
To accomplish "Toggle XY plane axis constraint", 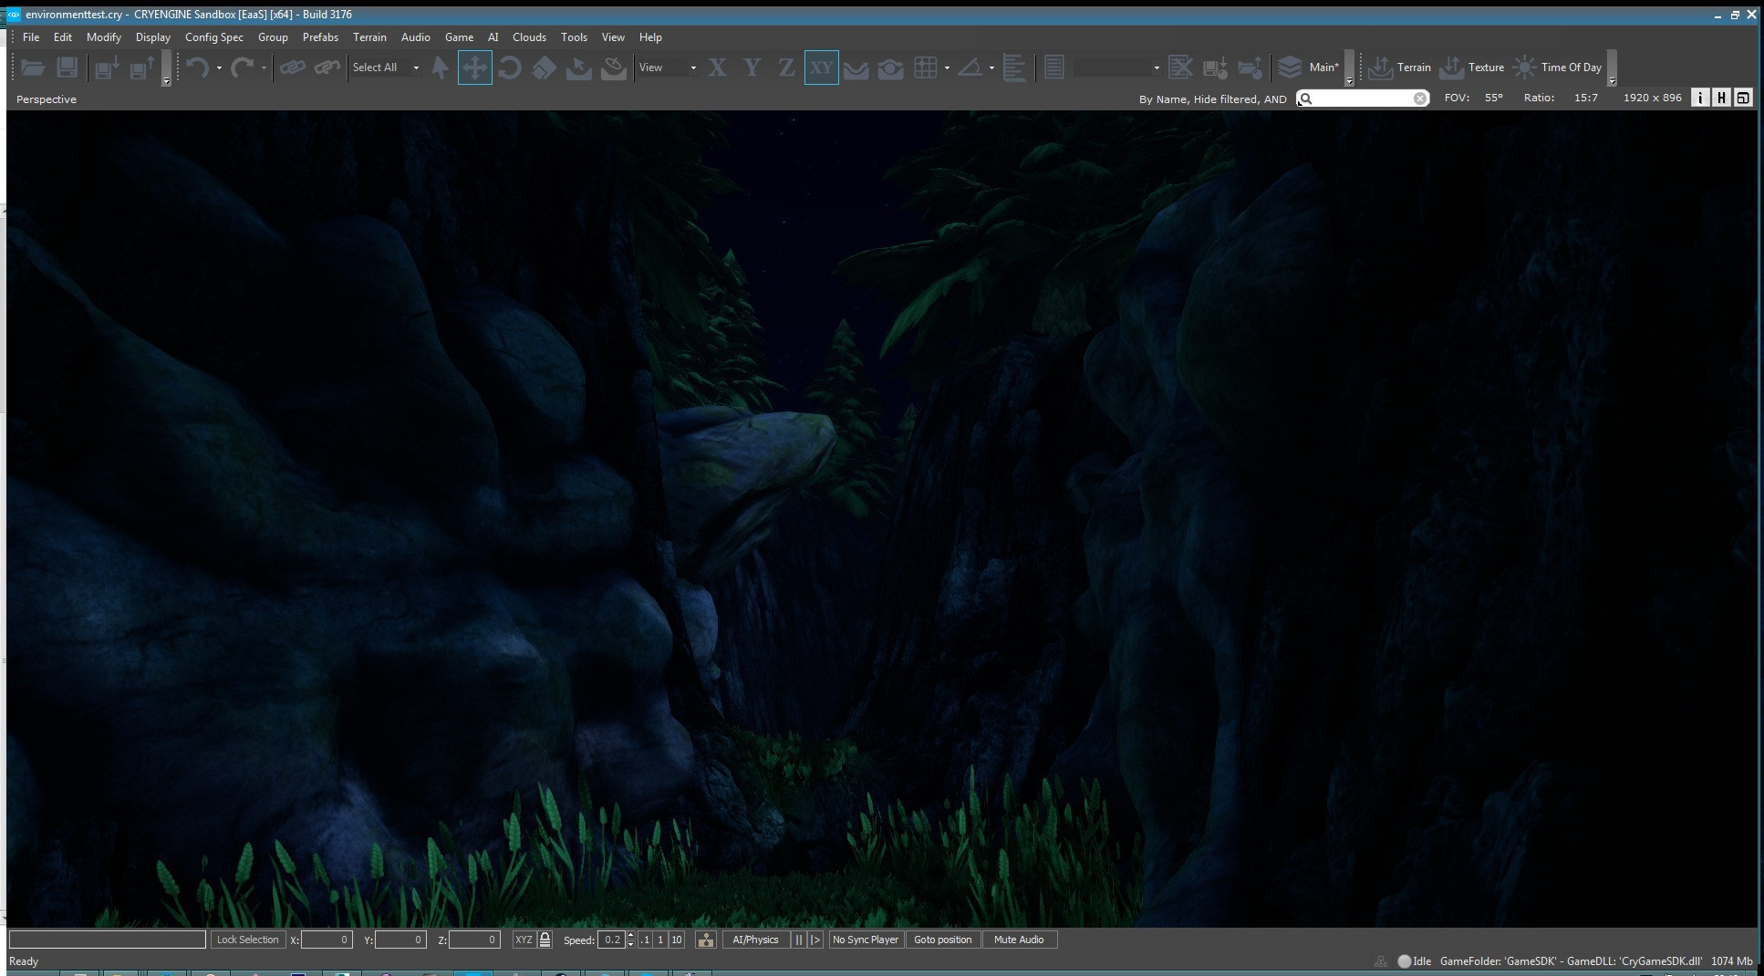I will click(x=822, y=67).
